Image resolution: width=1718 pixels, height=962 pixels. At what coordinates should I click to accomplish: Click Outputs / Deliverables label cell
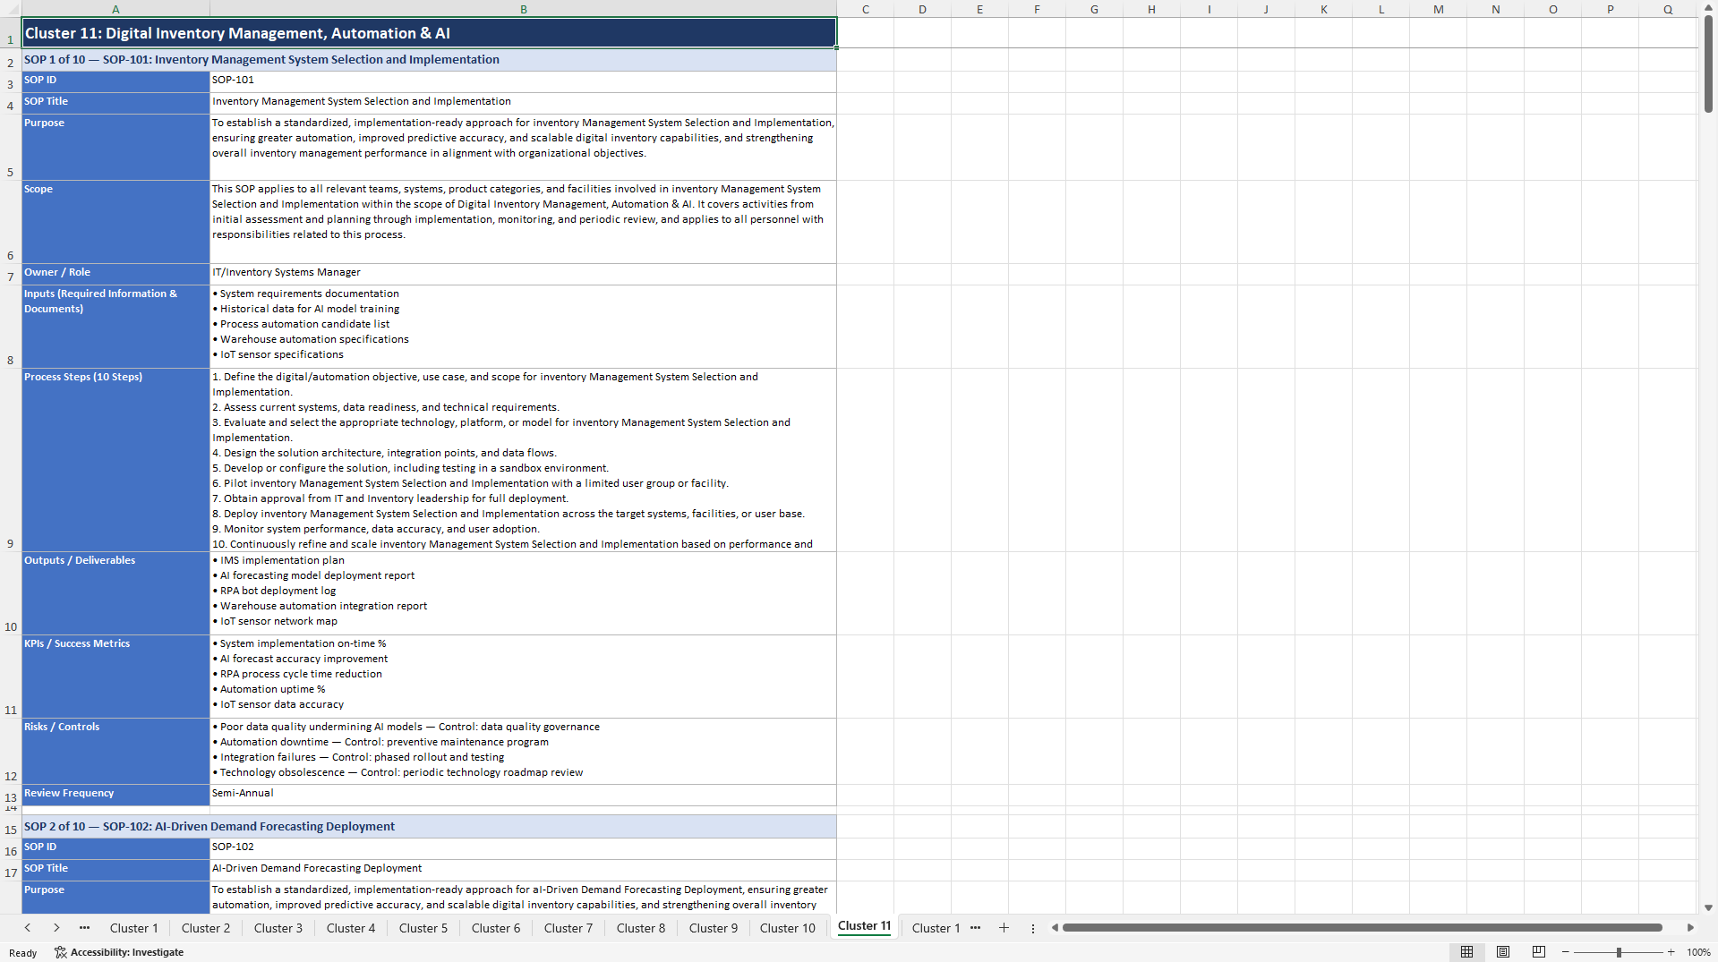115,593
